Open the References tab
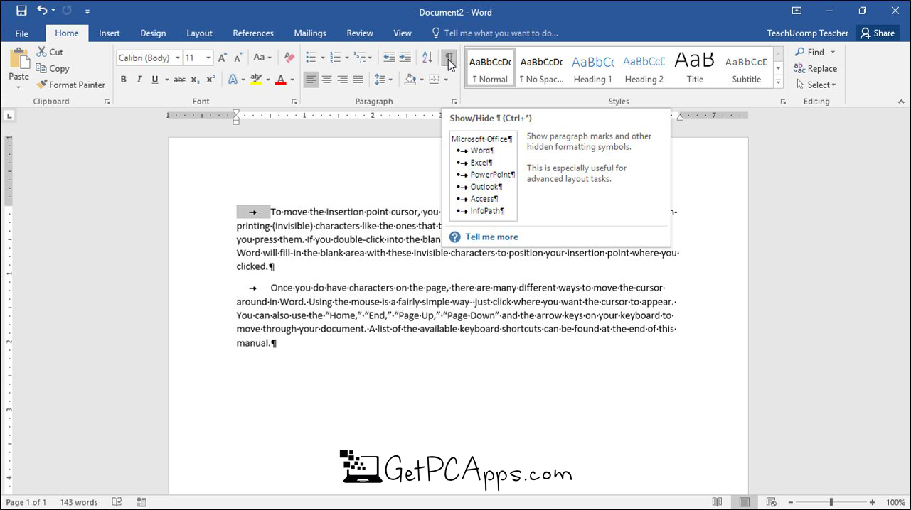Image resolution: width=911 pixels, height=510 pixels. tap(253, 33)
